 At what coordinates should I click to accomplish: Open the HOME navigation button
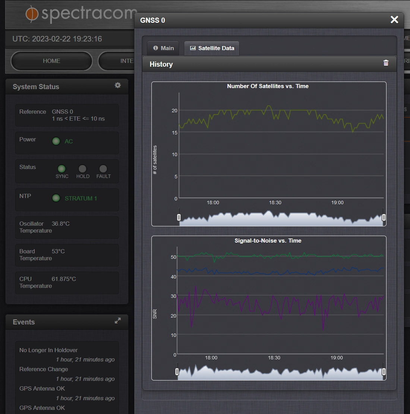[x=51, y=61]
